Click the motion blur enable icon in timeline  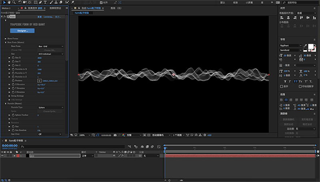click(152, 147)
